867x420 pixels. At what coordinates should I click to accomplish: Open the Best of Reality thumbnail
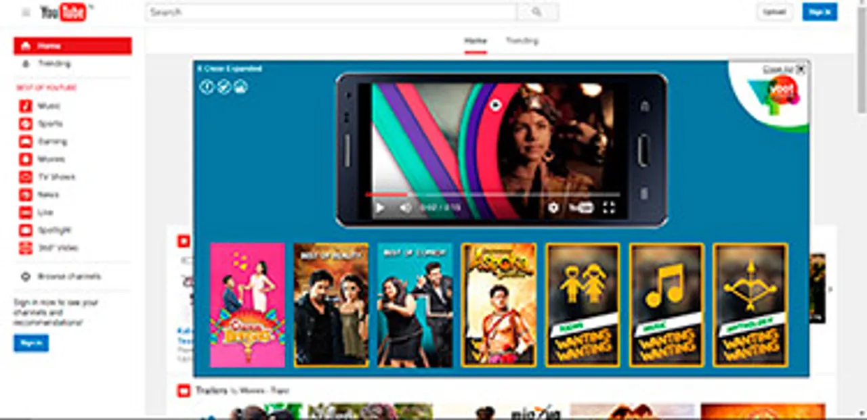pyautogui.click(x=331, y=305)
